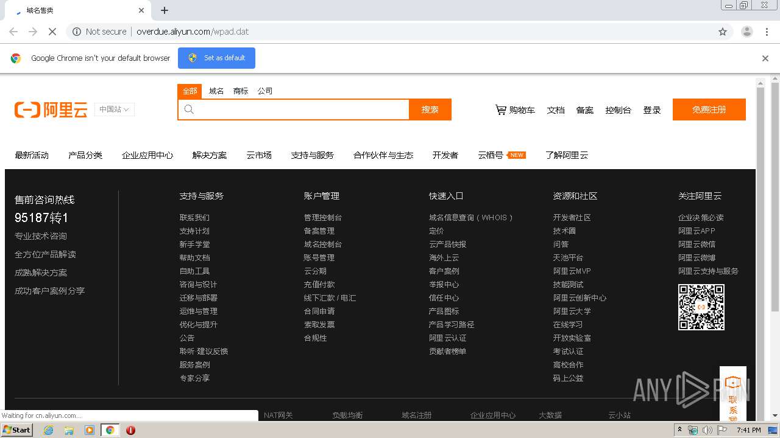Close the 域名售卖 tab
The height and width of the screenshot is (438, 780).
pyautogui.click(x=141, y=10)
